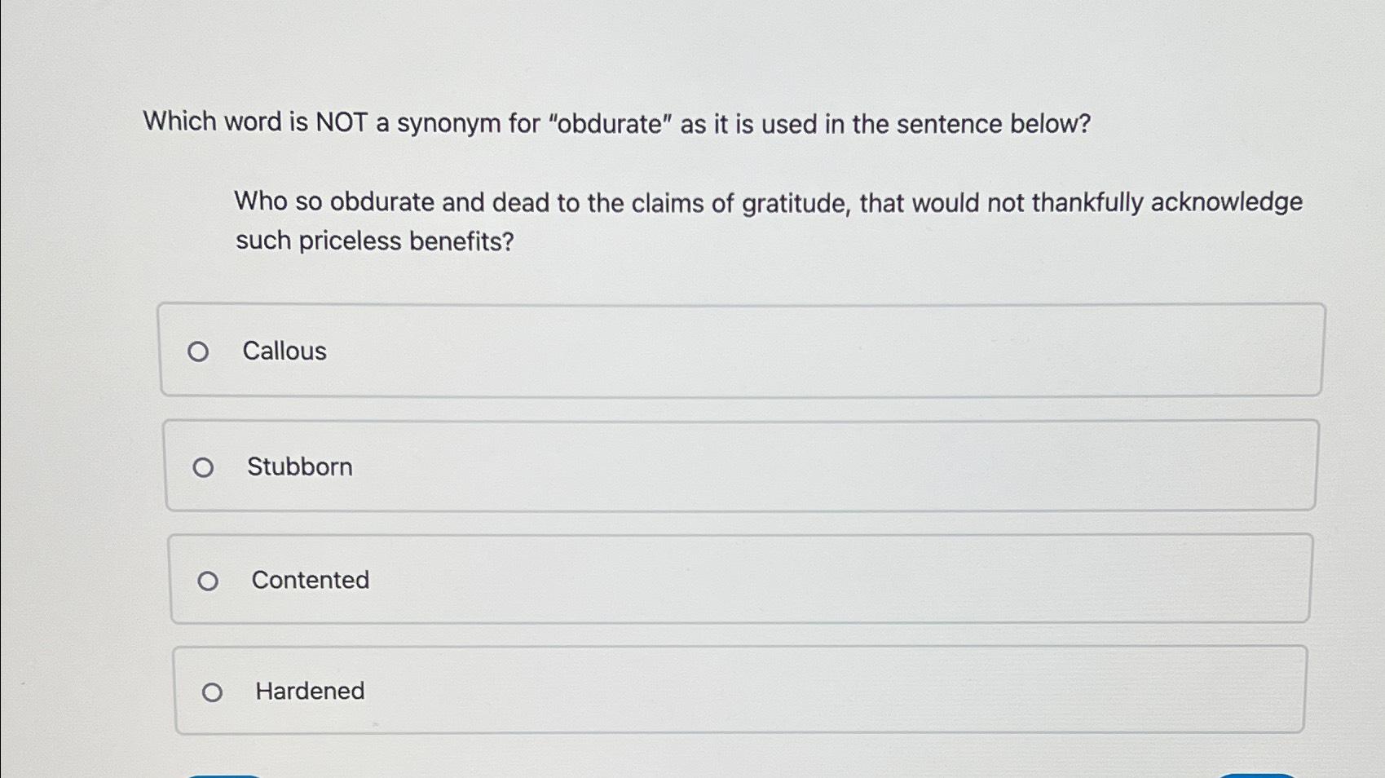Select the radio button for Hardened
This screenshot has width=1385, height=778.
coord(214,692)
